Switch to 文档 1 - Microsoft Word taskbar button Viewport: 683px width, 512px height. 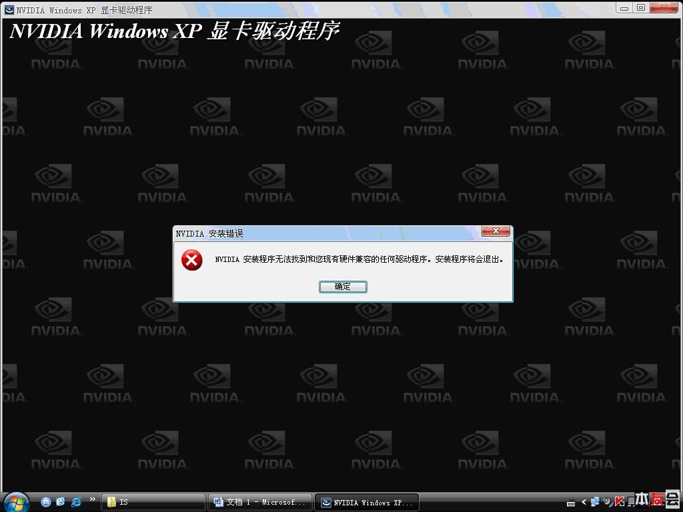click(260, 503)
